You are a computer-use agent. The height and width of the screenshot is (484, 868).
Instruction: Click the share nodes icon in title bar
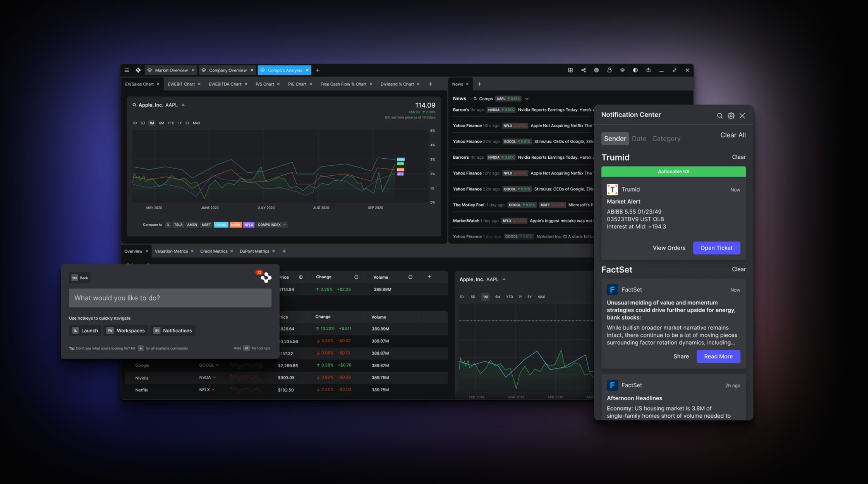(583, 70)
